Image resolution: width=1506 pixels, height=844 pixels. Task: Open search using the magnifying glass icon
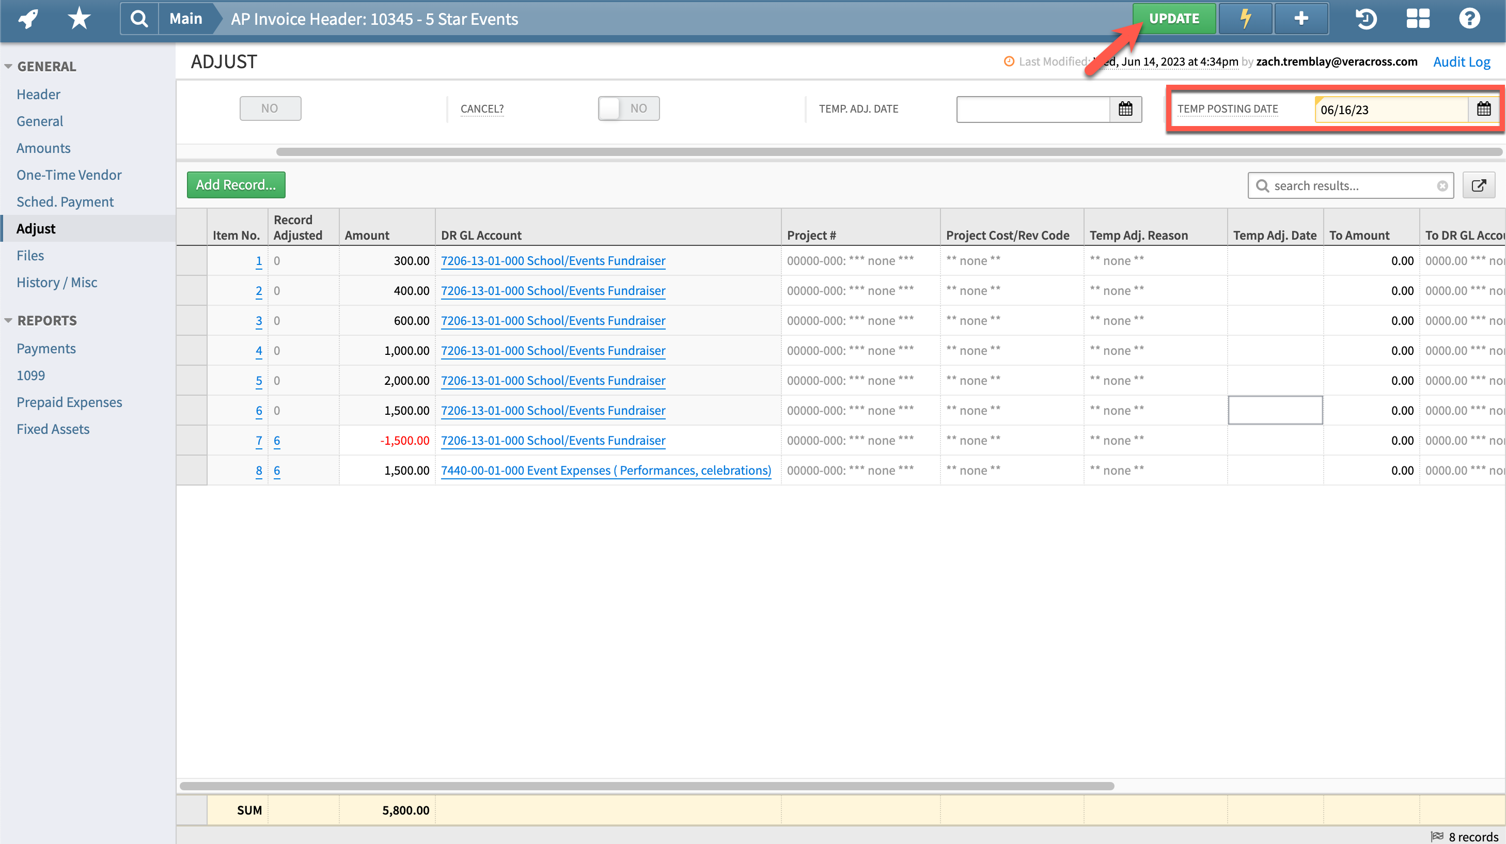pos(138,18)
